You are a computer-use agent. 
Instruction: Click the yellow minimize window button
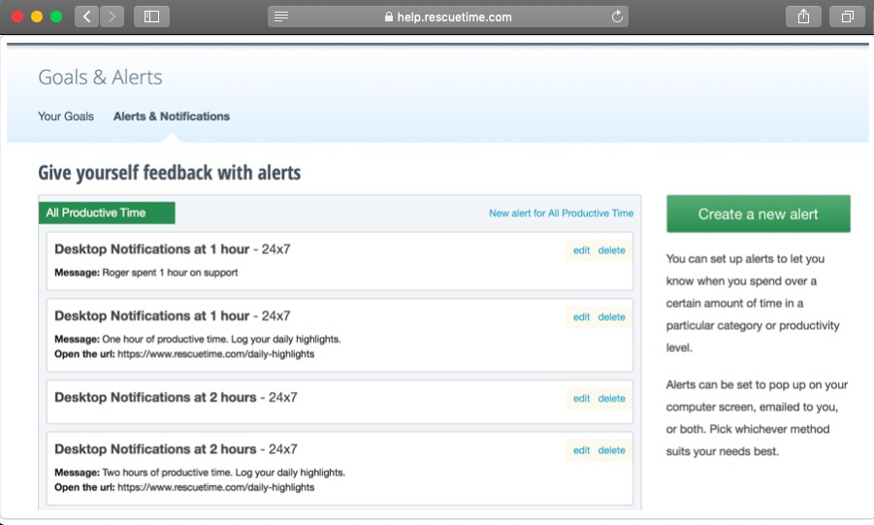pyautogui.click(x=37, y=16)
